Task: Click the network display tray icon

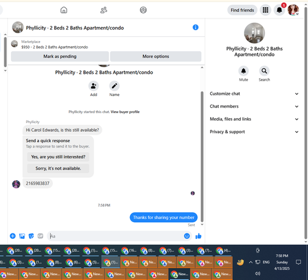Action: (257, 262)
